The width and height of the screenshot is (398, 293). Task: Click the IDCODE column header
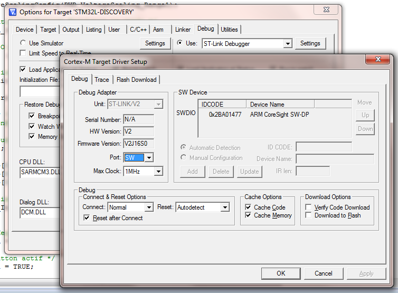coord(222,104)
